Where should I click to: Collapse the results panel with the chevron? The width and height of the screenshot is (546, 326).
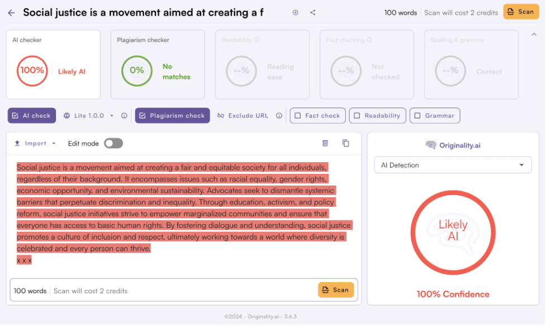(534, 34)
